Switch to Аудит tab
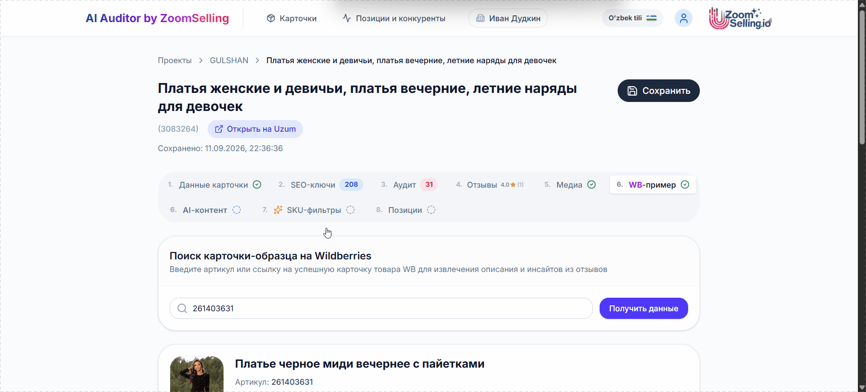The width and height of the screenshot is (866, 392). (409, 184)
